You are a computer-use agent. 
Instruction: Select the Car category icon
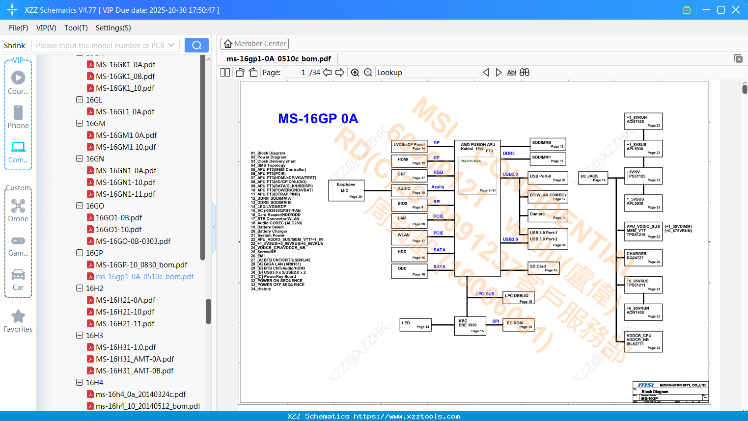pos(18,280)
